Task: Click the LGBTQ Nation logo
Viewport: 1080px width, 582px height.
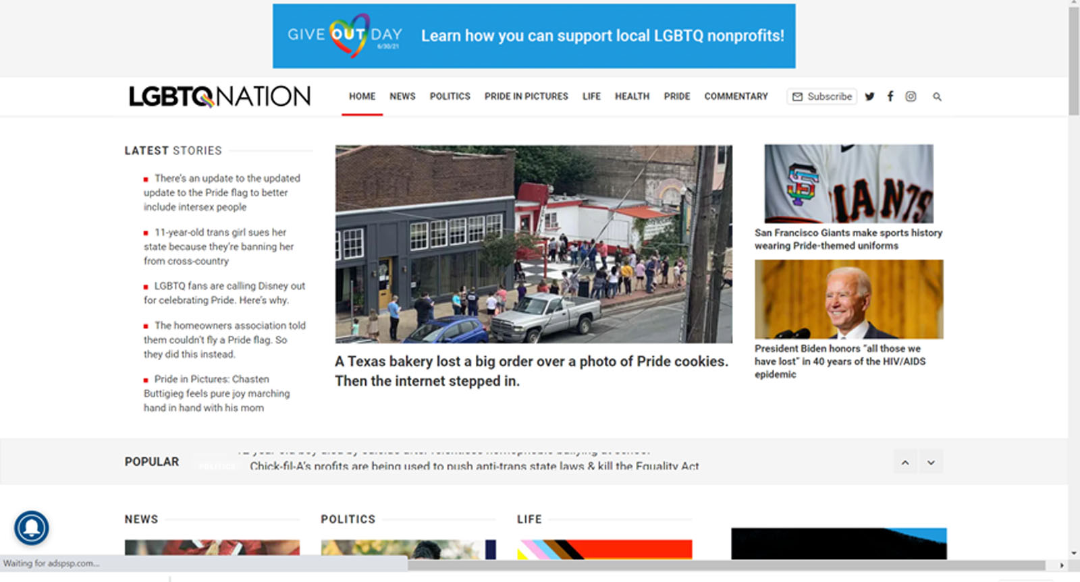Action: point(219,96)
